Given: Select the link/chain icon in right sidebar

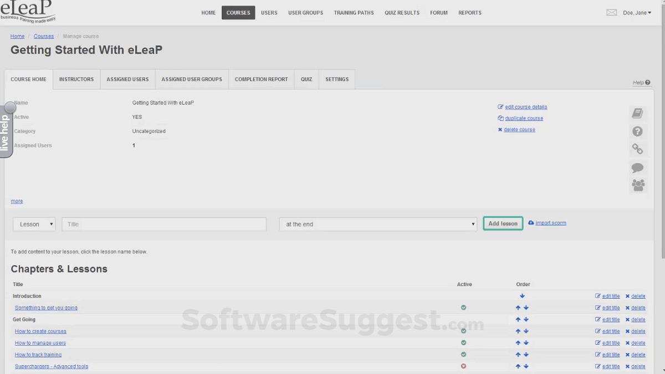Looking at the screenshot, I should point(638,149).
